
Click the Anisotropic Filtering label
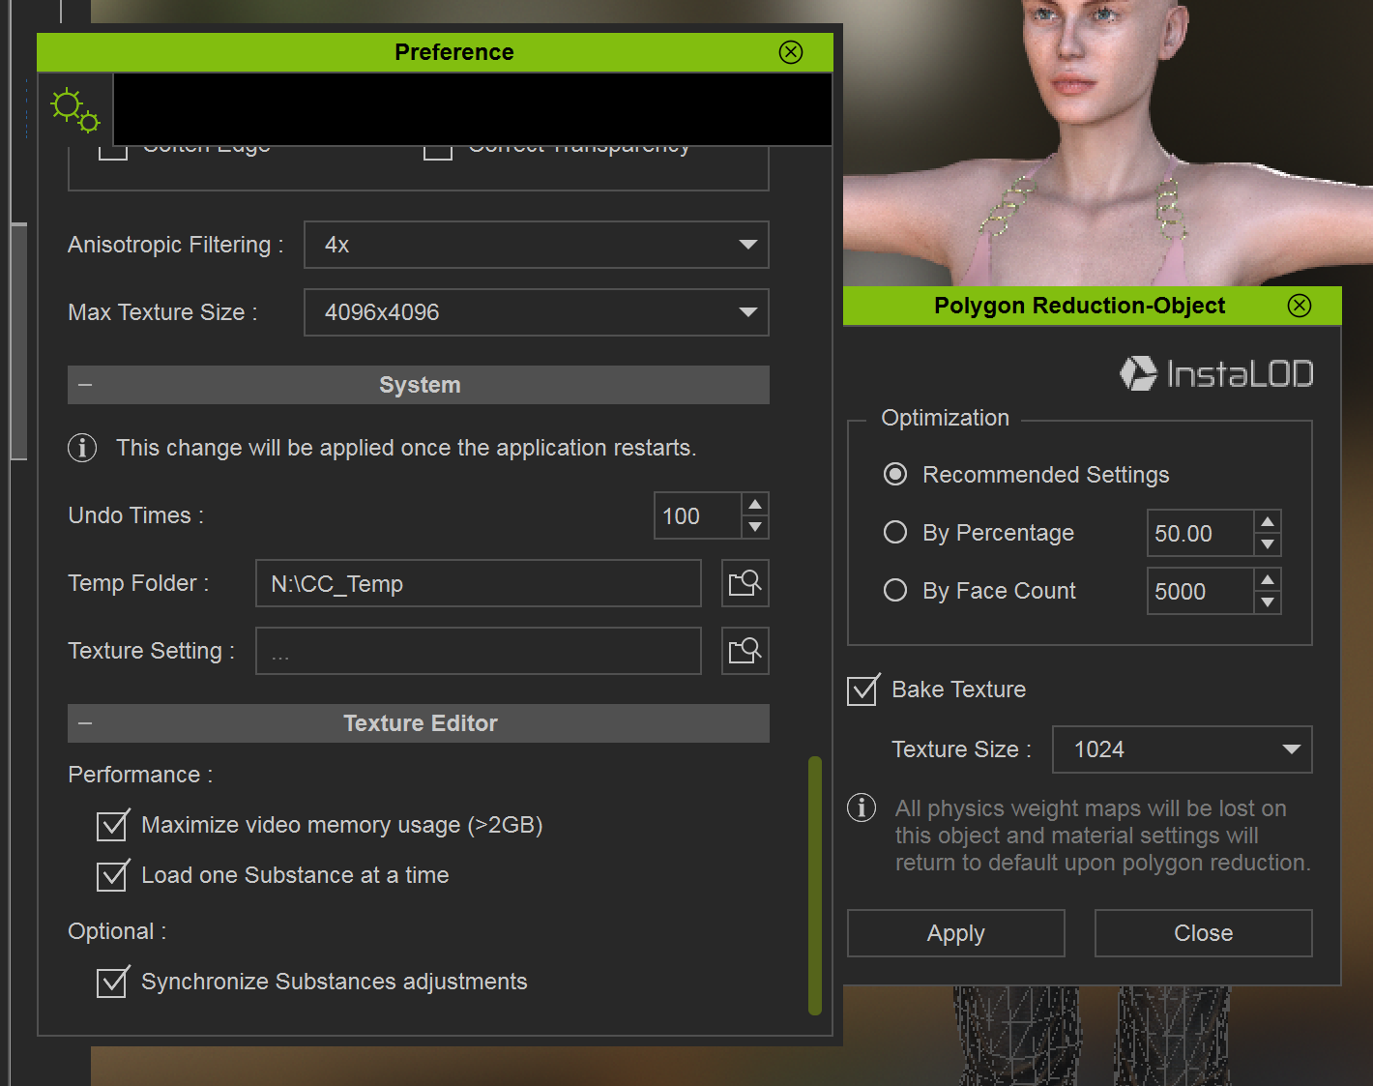point(176,245)
